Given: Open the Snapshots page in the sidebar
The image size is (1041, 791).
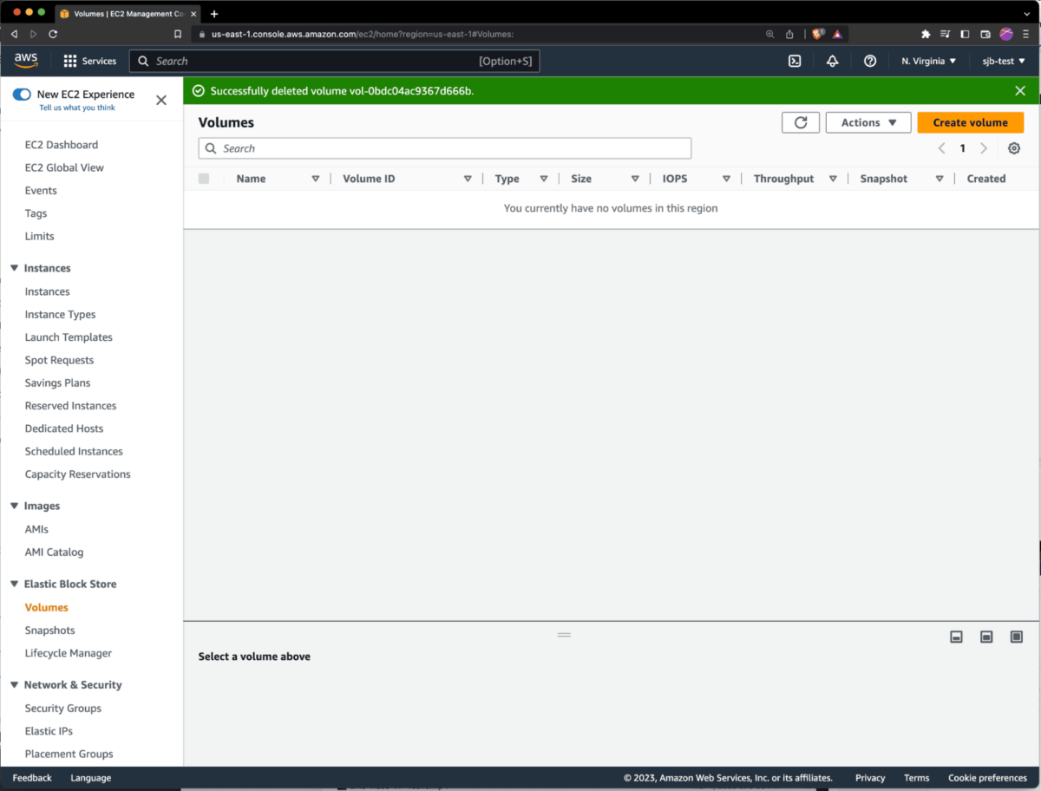Looking at the screenshot, I should (49, 630).
